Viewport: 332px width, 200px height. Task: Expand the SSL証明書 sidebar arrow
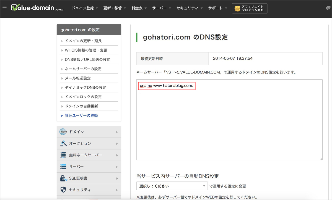[117, 178]
